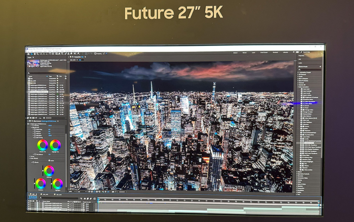Switch to the Libraries workspace
The height and width of the screenshot is (222, 354).
[x=285, y=53]
